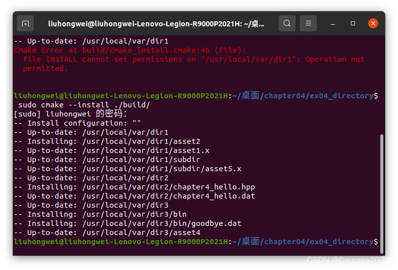Image resolution: width=398 pixels, height=270 pixels.
Task: Click the window title text
Action: (156, 24)
